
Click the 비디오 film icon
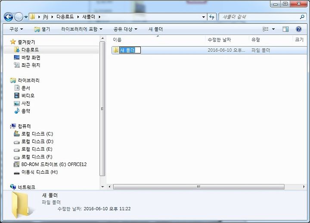pos(17,95)
